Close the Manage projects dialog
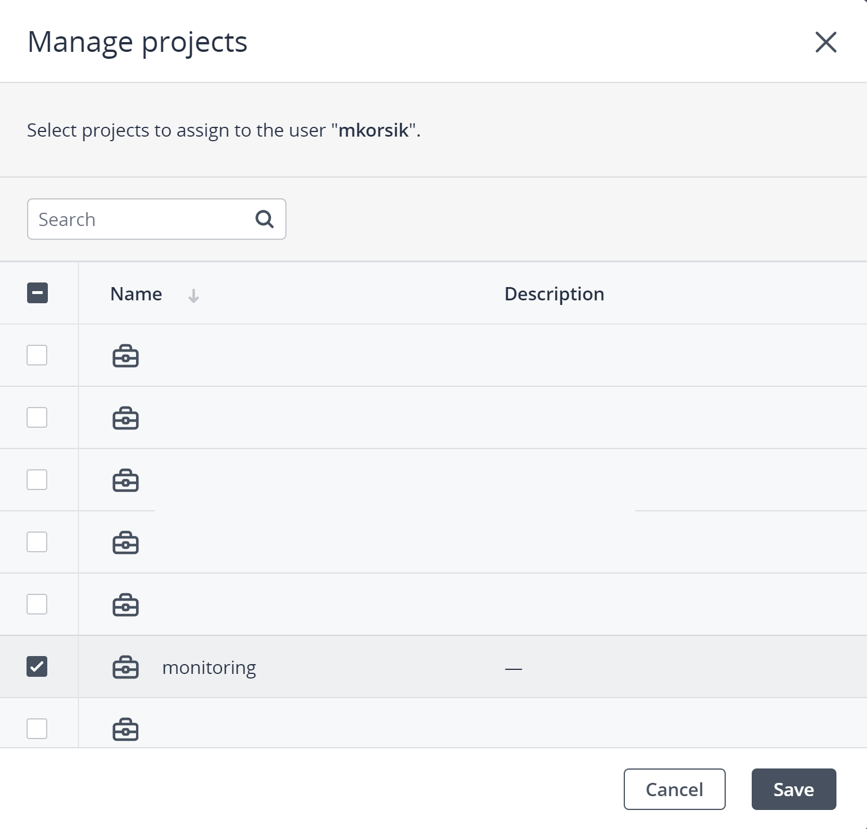 click(825, 42)
